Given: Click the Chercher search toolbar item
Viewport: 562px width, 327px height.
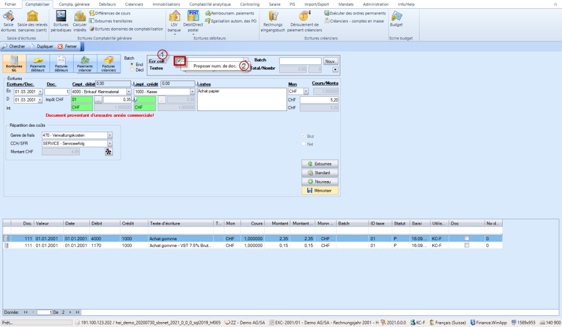Looking at the screenshot, I should [x=14, y=47].
